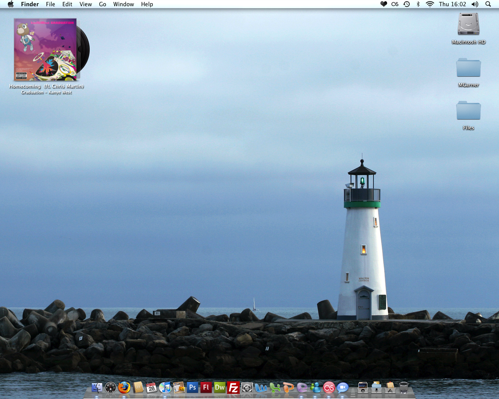Open Last.fm red icon in Dock
The height and width of the screenshot is (399, 499).
pyautogui.click(x=329, y=388)
